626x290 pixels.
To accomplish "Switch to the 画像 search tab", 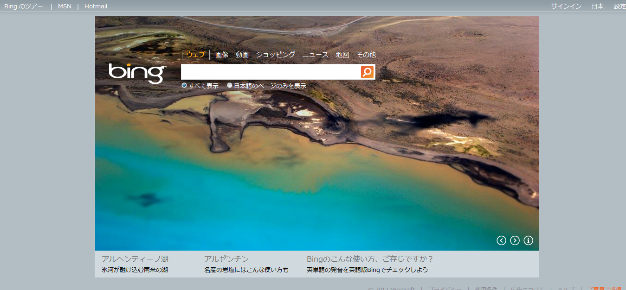I will coord(222,55).
